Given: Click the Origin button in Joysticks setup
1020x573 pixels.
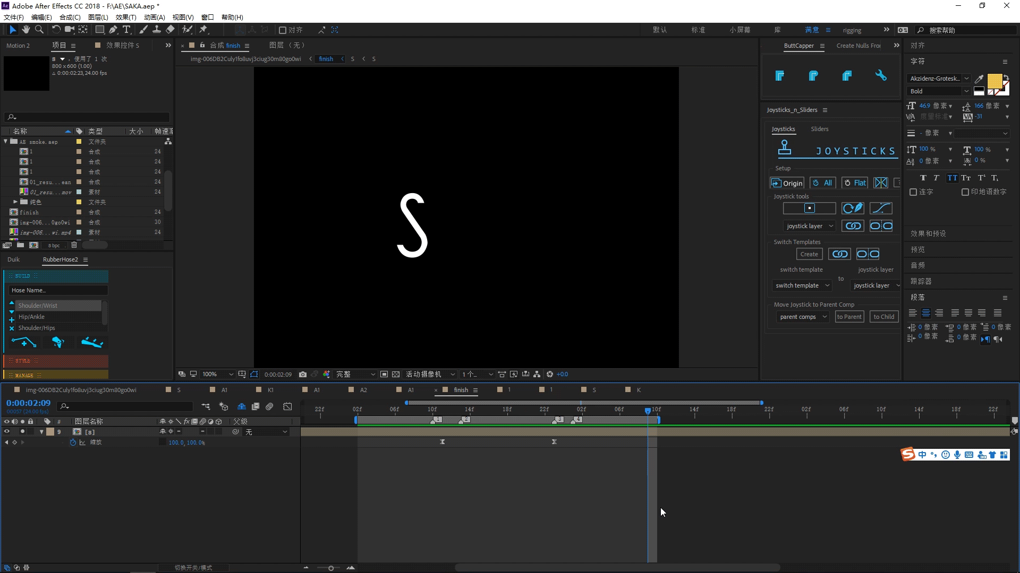Looking at the screenshot, I should pyautogui.click(x=787, y=183).
